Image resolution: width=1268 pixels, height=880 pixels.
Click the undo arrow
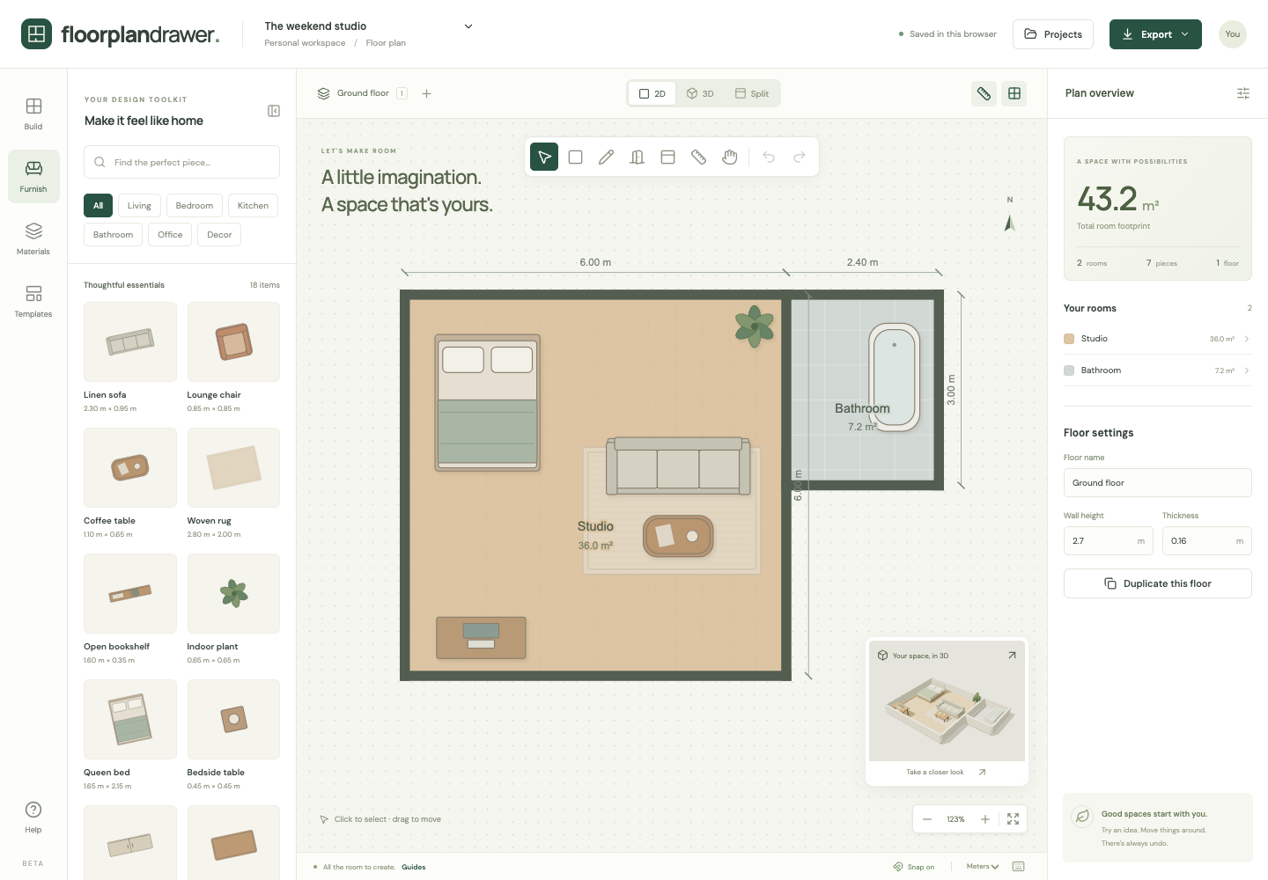point(769,157)
